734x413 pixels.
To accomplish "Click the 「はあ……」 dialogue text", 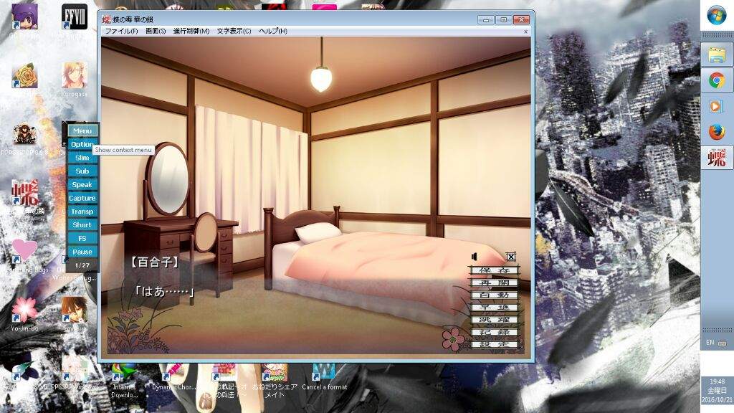I will point(164,291).
